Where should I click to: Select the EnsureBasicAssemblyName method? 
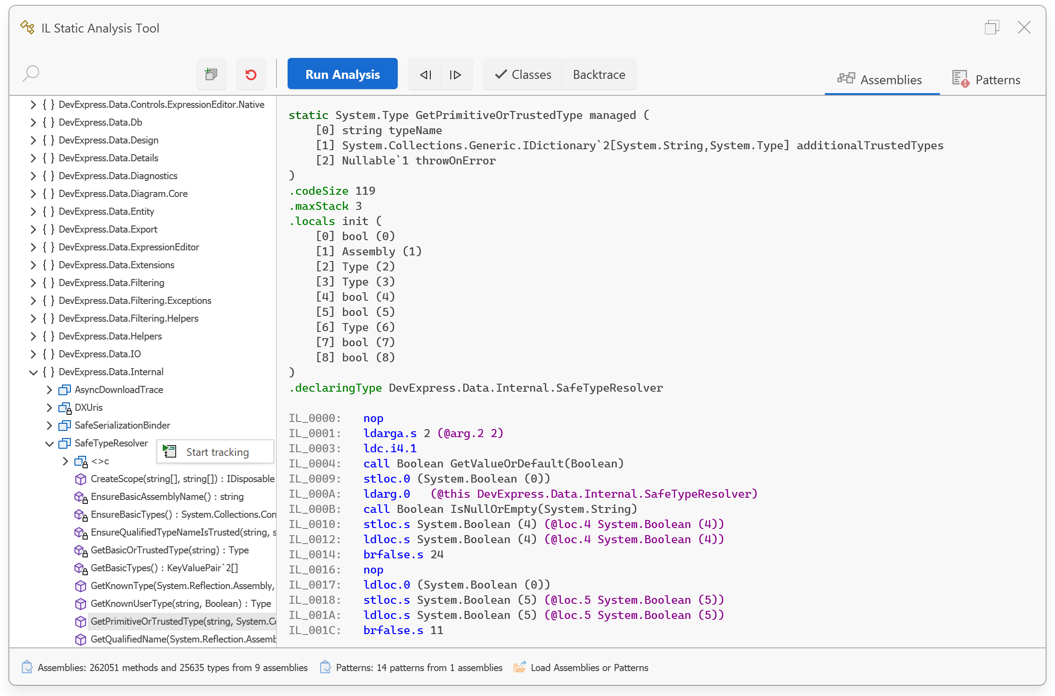pyautogui.click(x=167, y=496)
